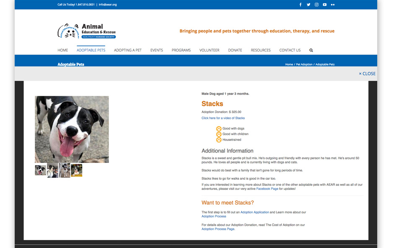This screenshot has width=394, height=248.
Task: Open the YouTube icon in the header
Action: 324,5
